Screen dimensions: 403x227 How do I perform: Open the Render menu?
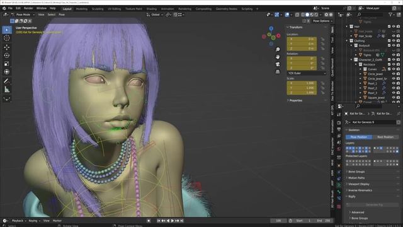click(x=28, y=8)
